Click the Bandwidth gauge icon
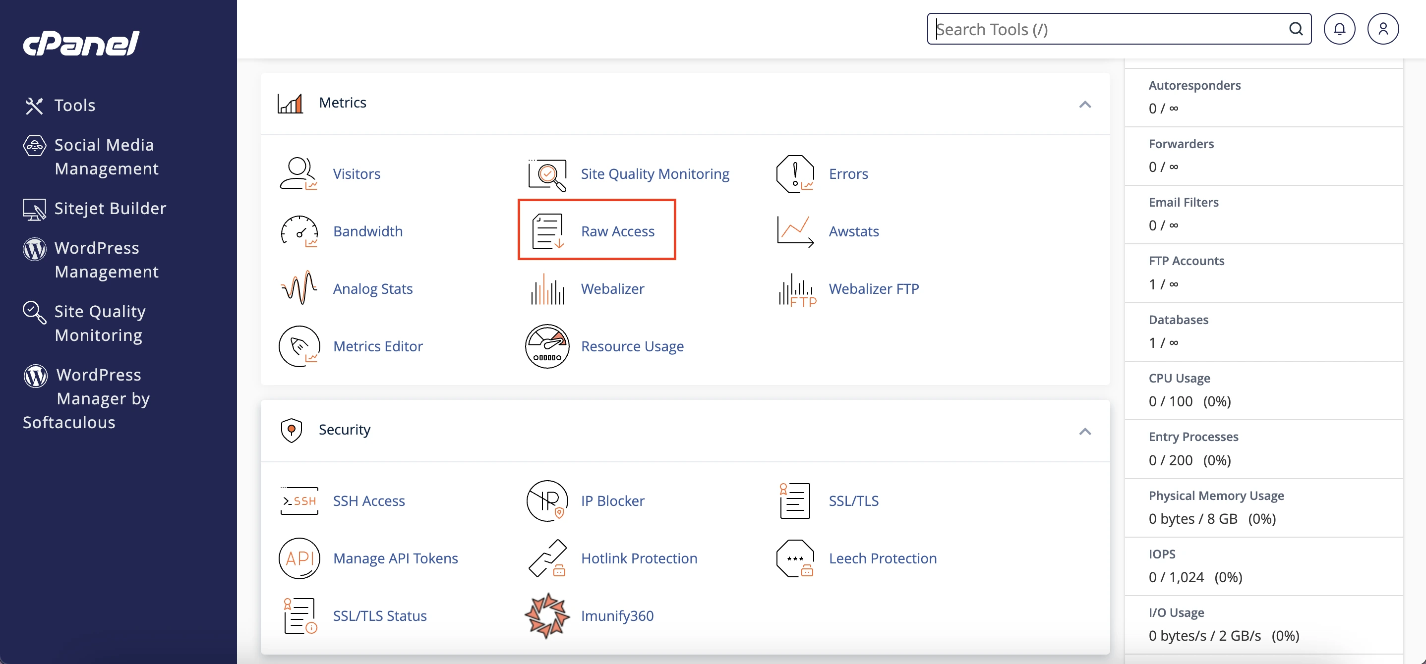 coord(299,231)
